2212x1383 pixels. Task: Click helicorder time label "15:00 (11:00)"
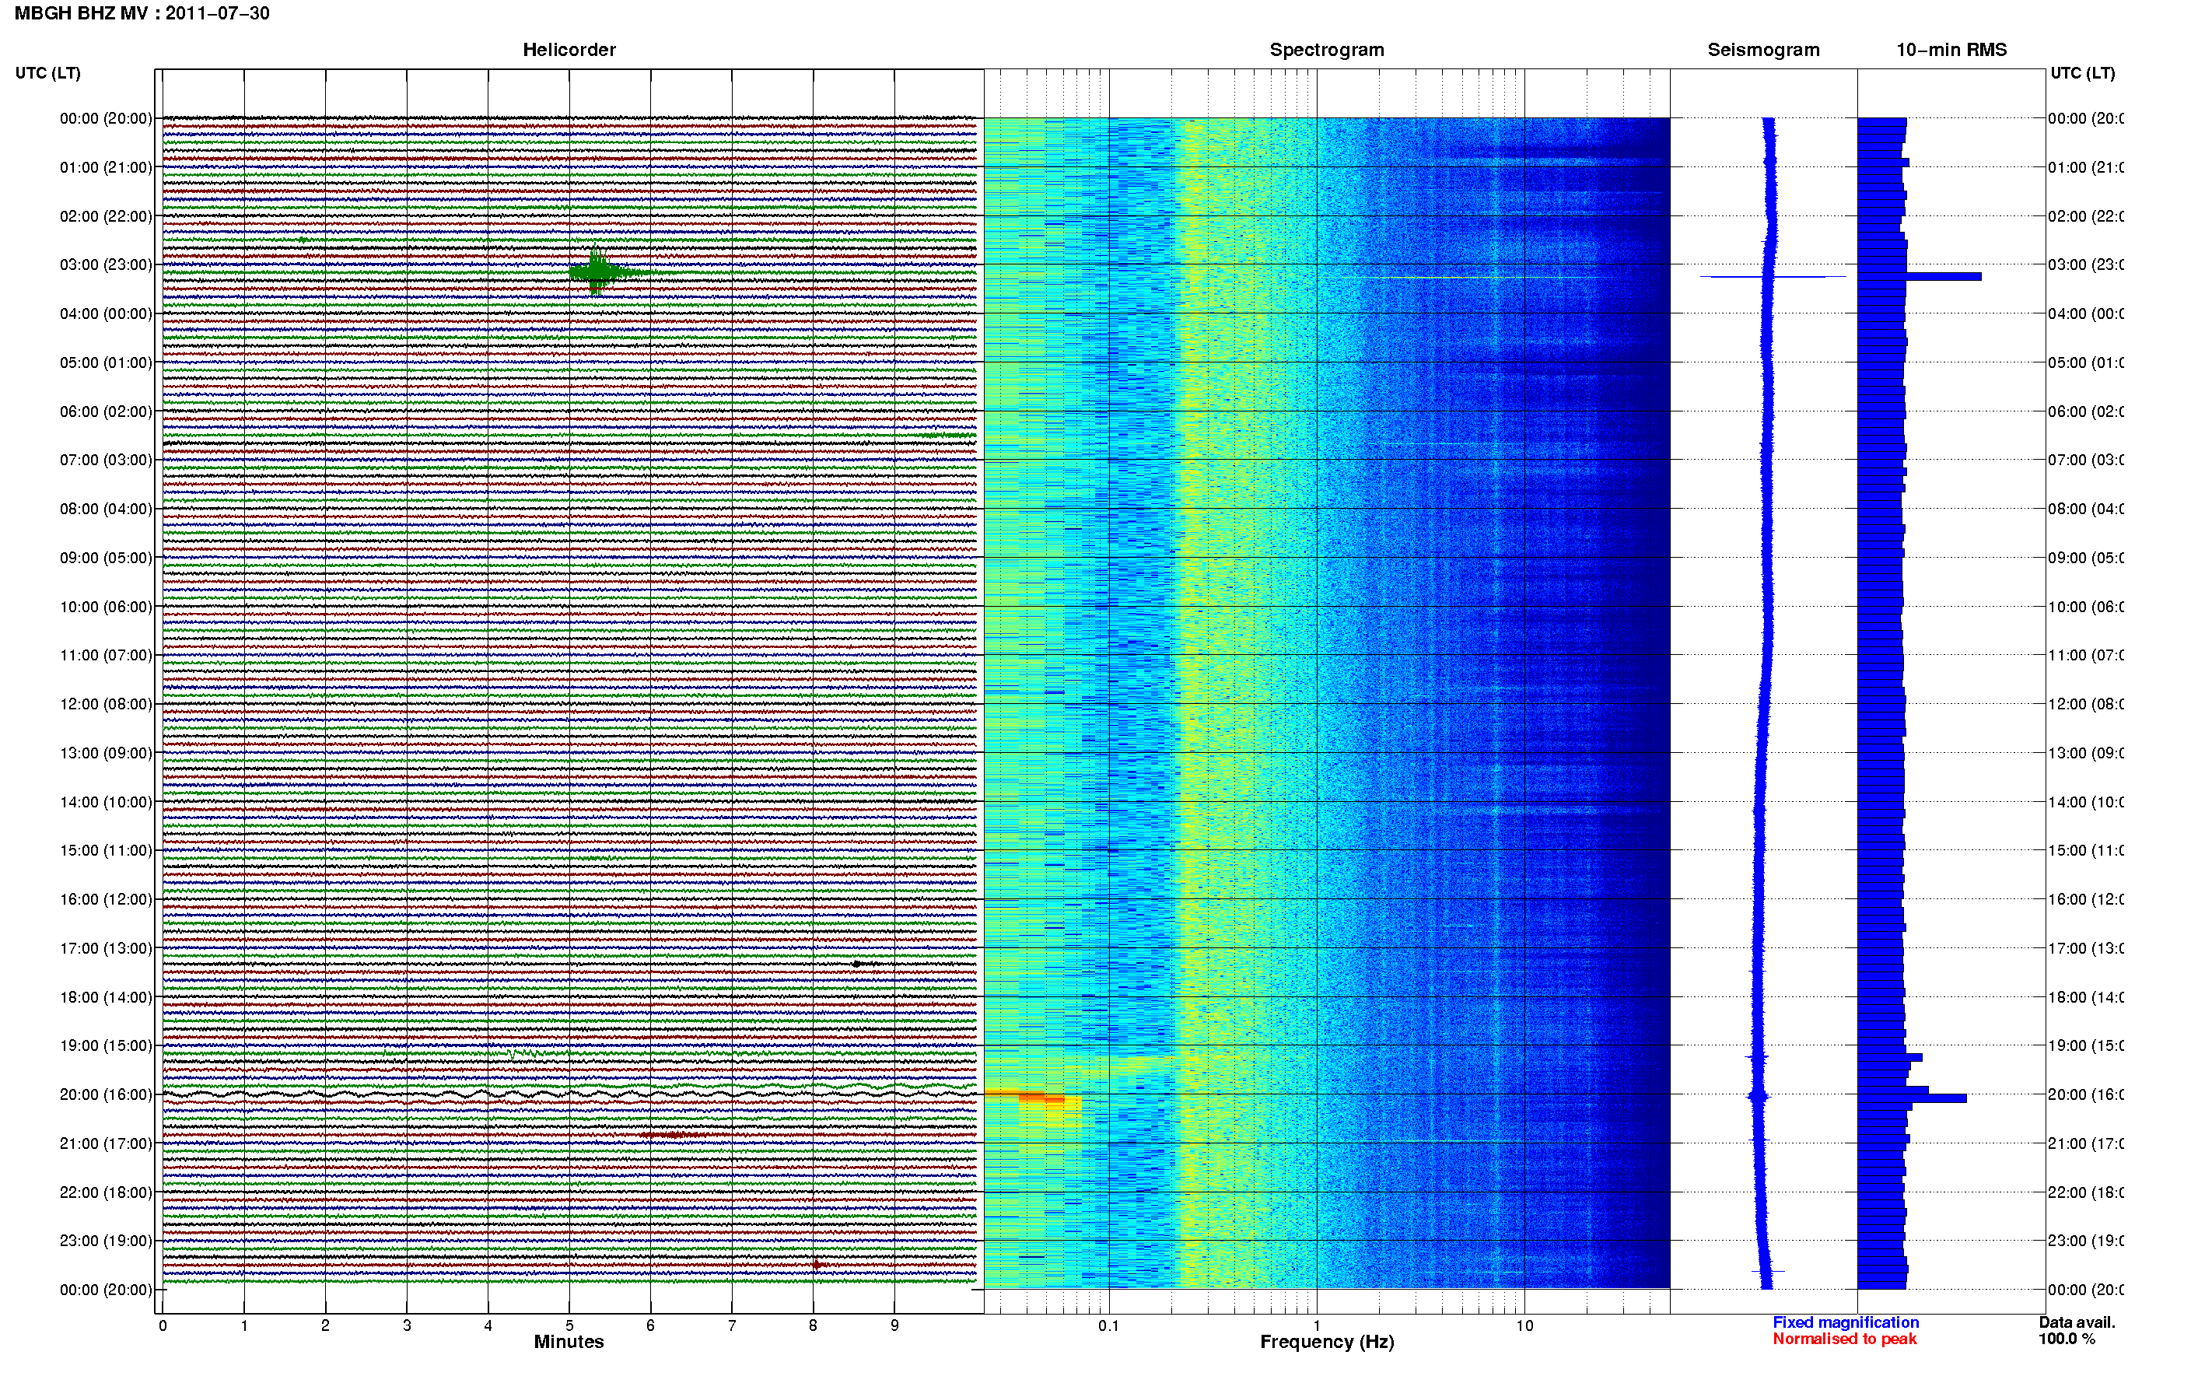[106, 851]
